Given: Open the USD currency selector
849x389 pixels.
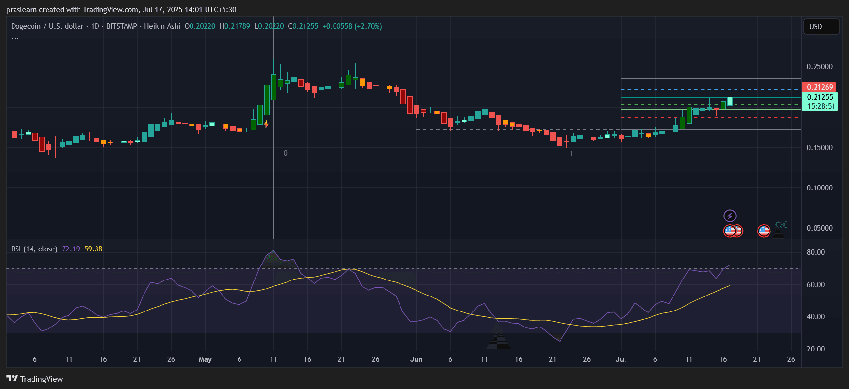Looking at the screenshot, I should click(821, 27).
